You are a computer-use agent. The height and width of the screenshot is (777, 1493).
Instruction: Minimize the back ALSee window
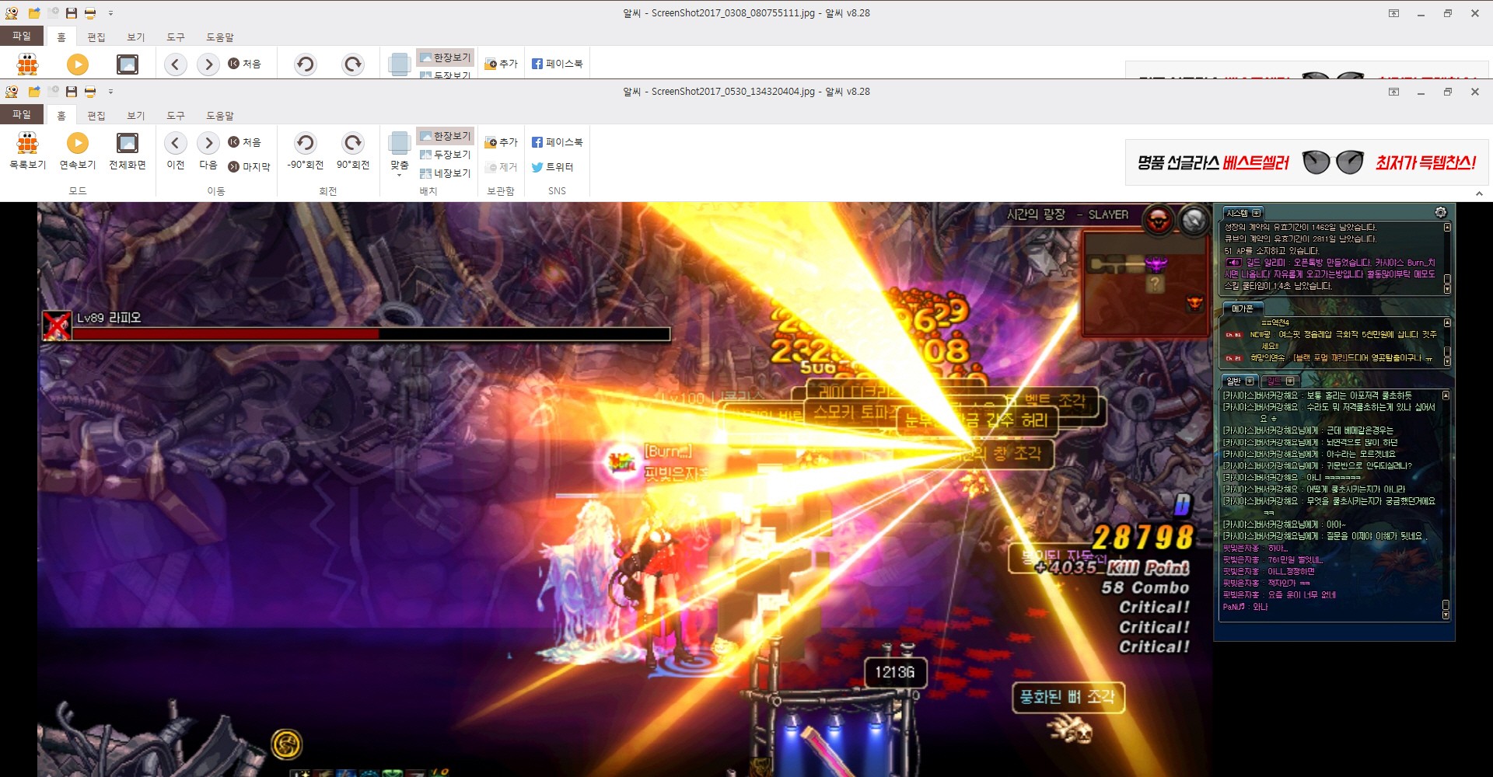(1421, 13)
